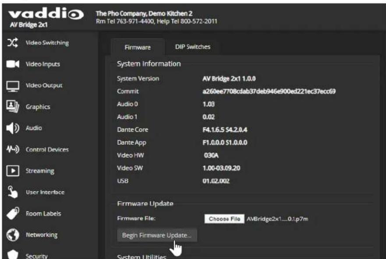
Task: Click the Video HW value 030A
Action: pyautogui.click(x=211, y=155)
